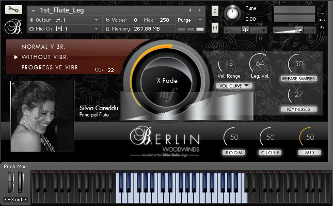Toggle the RELEASE SAMPLES button
Image resolution: width=333 pixels, height=206 pixels.
click(298, 79)
